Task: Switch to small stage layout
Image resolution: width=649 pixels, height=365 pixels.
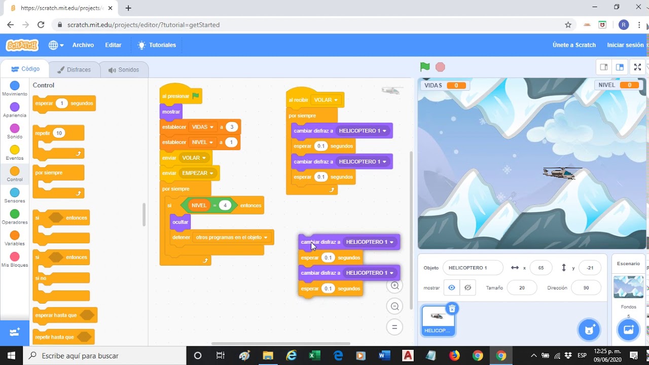Action: coord(604,67)
